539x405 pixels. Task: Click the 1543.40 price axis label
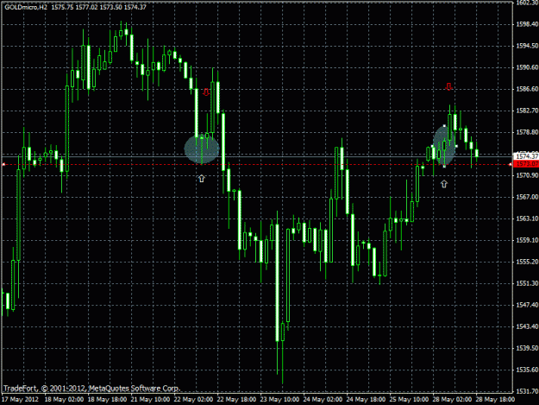point(527,326)
